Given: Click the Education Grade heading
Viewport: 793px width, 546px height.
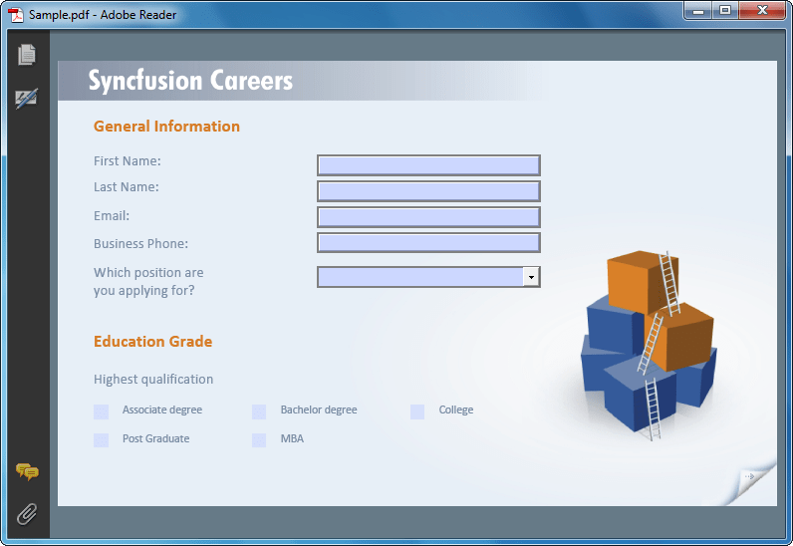Looking at the screenshot, I should tap(152, 342).
